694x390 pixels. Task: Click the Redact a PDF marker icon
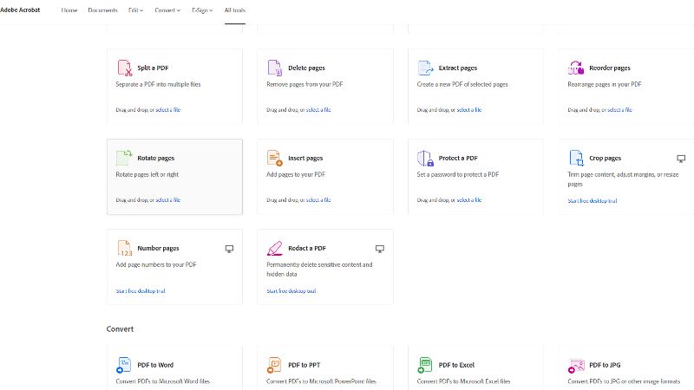tap(274, 248)
